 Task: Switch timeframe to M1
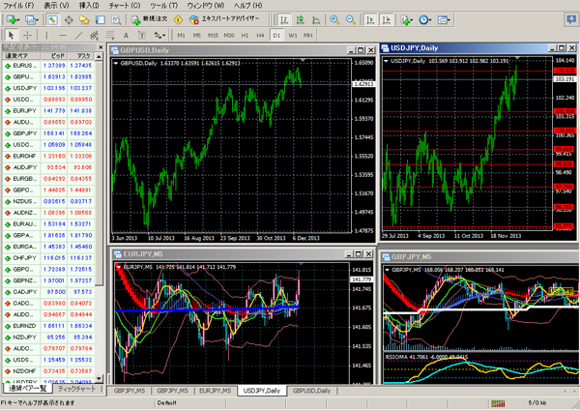click(x=182, y=35)
